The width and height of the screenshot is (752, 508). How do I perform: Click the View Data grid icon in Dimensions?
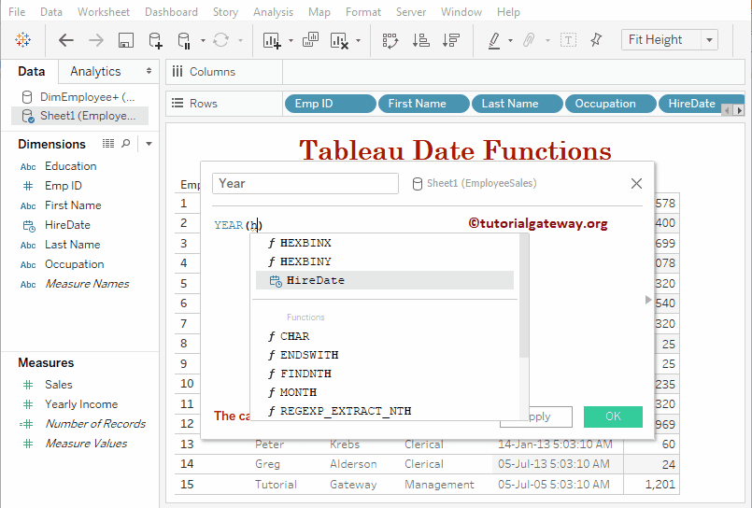(108, 143)
